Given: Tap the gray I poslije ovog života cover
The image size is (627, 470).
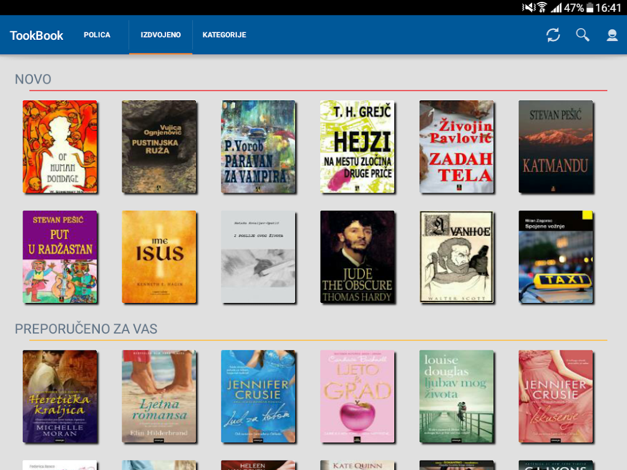Looking at the screenshot, I should [x=258, y=257].
